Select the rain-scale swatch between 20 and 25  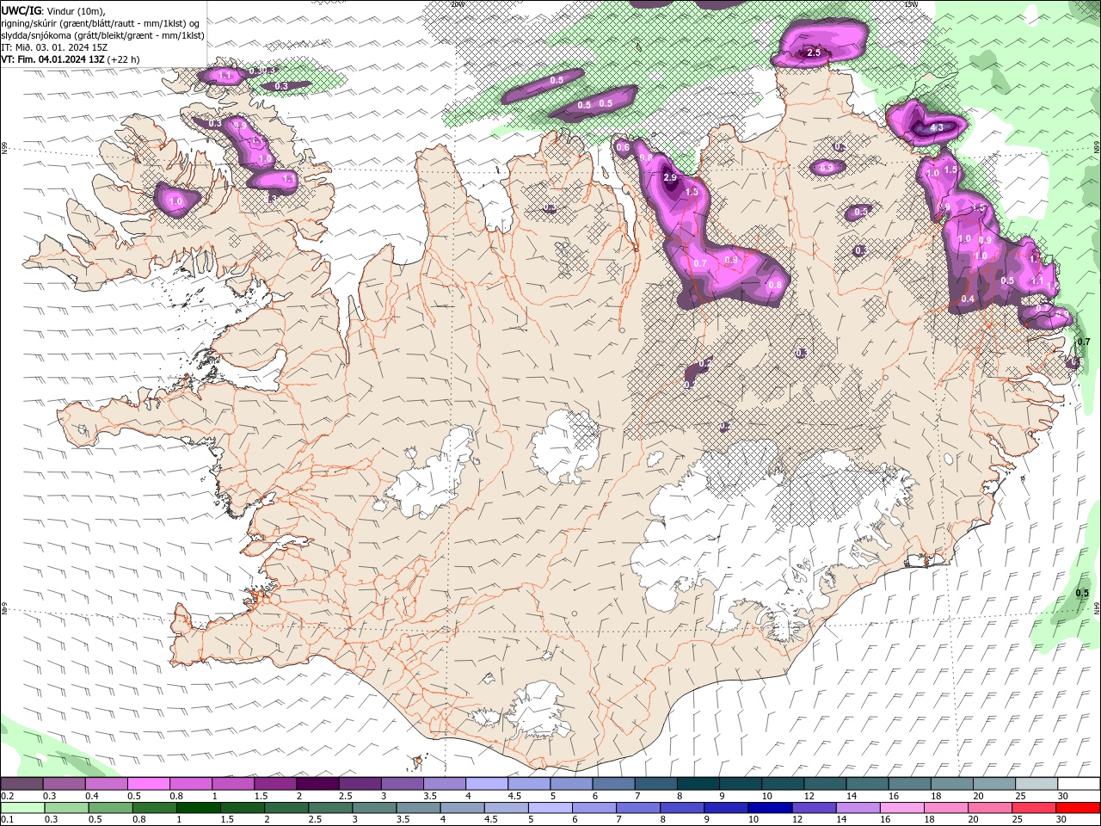click(x=991, y=807)
